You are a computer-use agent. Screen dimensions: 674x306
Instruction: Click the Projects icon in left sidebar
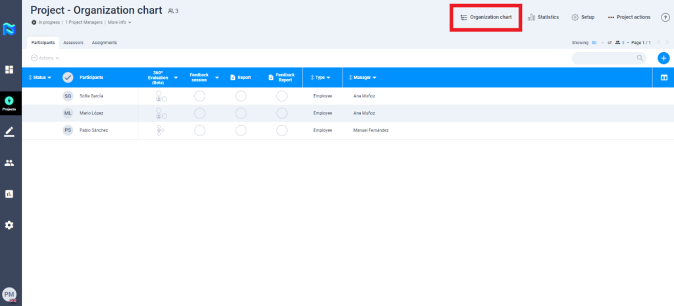[10, 102]
